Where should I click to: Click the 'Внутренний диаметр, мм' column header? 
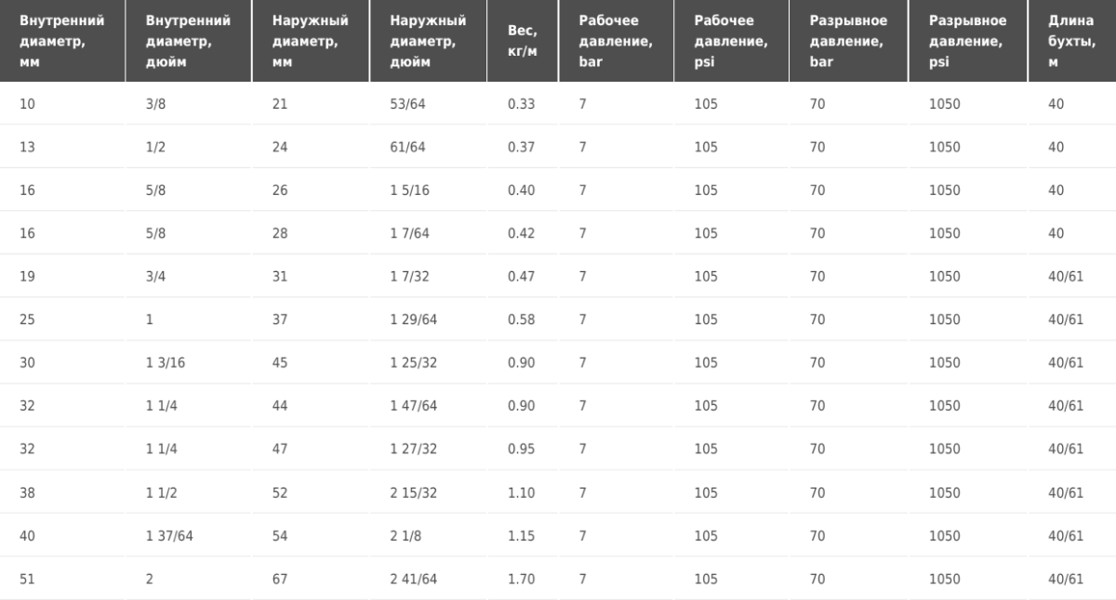62,41
